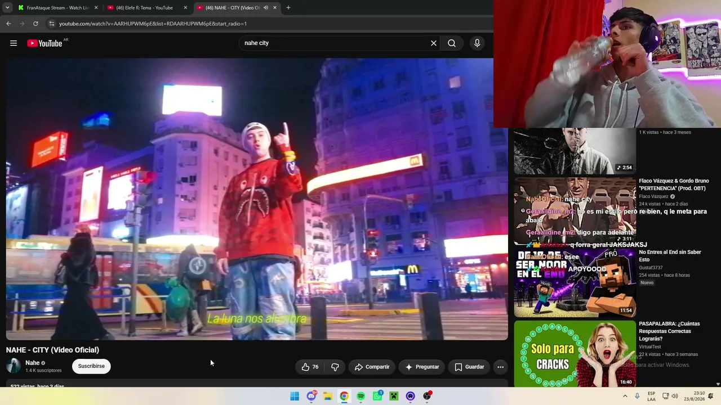Open the volume tray control
This screenshot has width=721, height=405.
point(675,396)
